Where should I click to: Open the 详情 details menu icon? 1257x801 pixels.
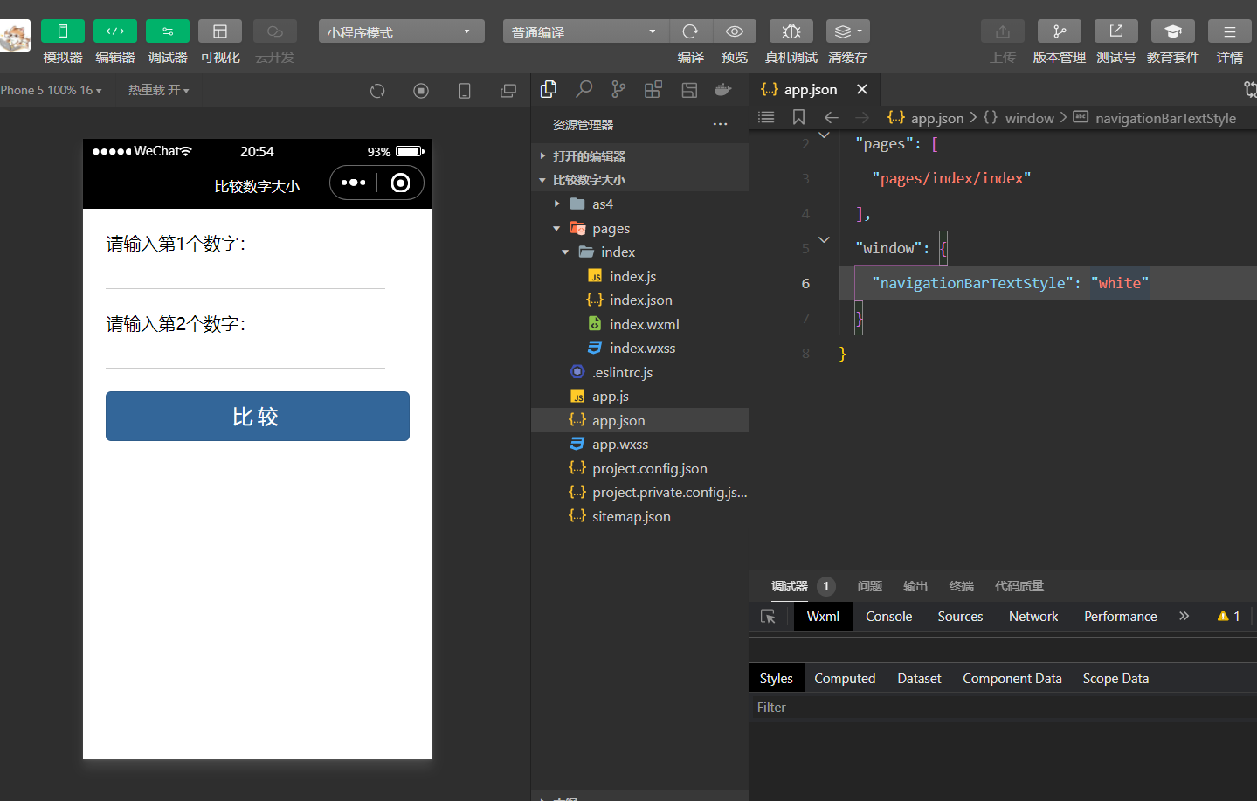(x=1230, y=31)
